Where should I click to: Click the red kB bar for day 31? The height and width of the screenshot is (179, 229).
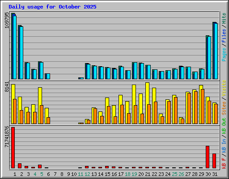(x=214, y=161)
